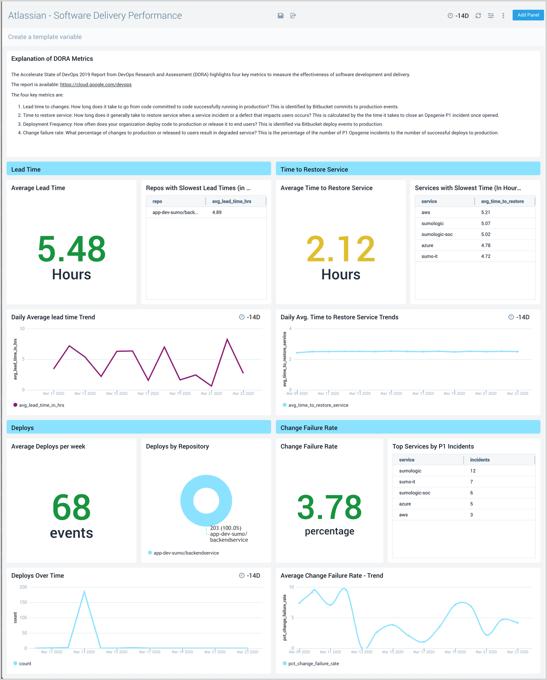
Task: Toggle the avg_lead_time_in_hrs legend swatch
Action: [x=15, y=405]
